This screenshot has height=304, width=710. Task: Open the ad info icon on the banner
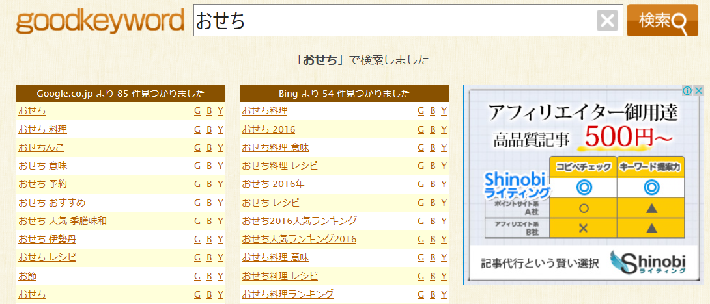point(687,91)
